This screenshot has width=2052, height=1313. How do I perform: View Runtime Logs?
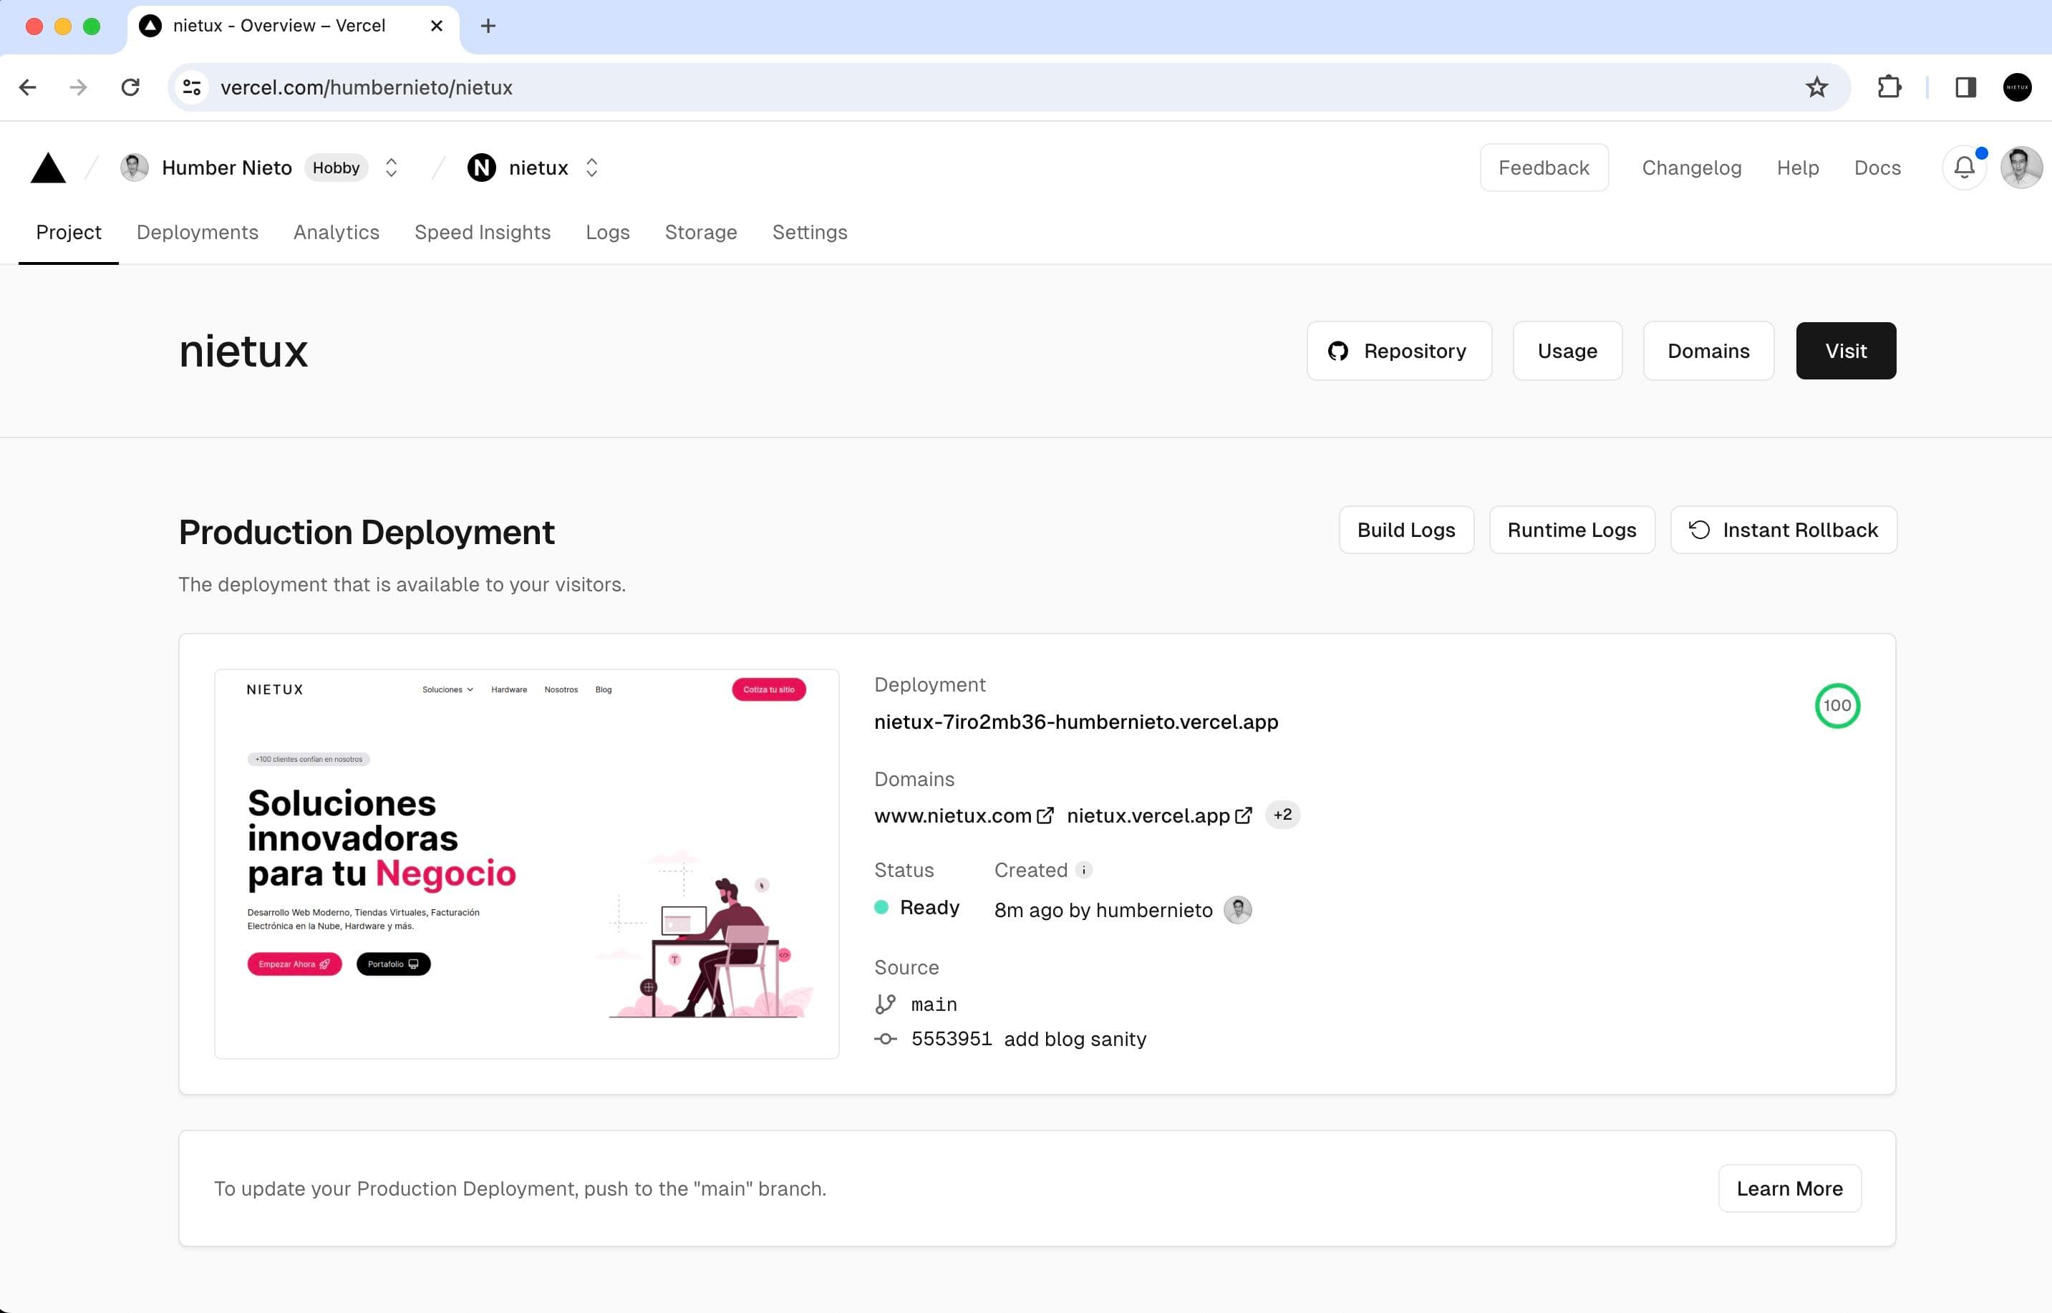click(1572, 530)
